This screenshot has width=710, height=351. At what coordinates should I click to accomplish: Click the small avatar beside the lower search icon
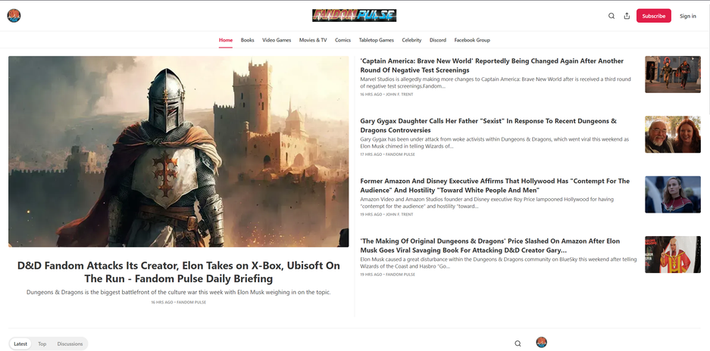[541, 343]
